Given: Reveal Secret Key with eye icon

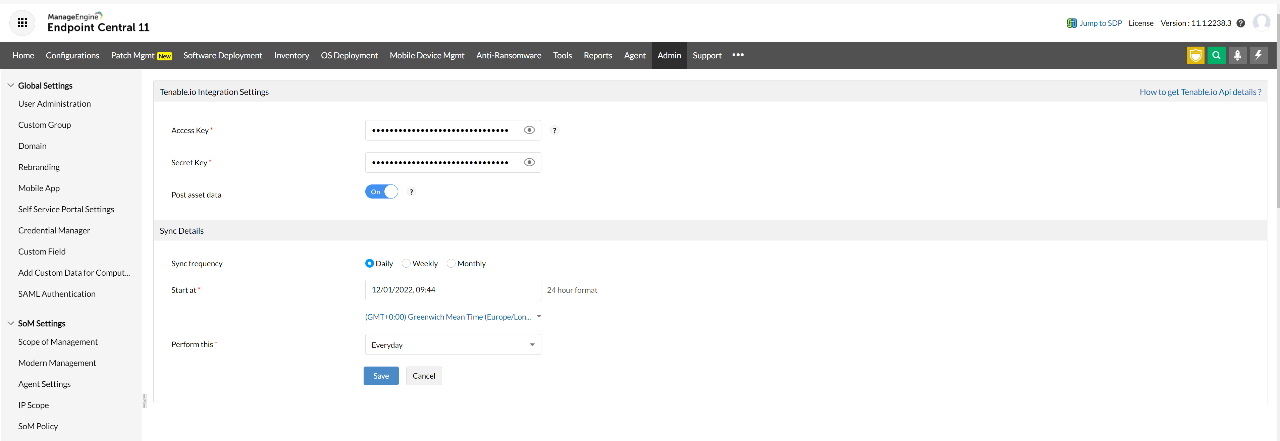Looking at the screenshot, I should 529,162.
